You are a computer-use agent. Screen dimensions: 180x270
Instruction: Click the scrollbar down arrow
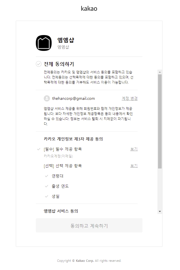(x=160, y=211)
